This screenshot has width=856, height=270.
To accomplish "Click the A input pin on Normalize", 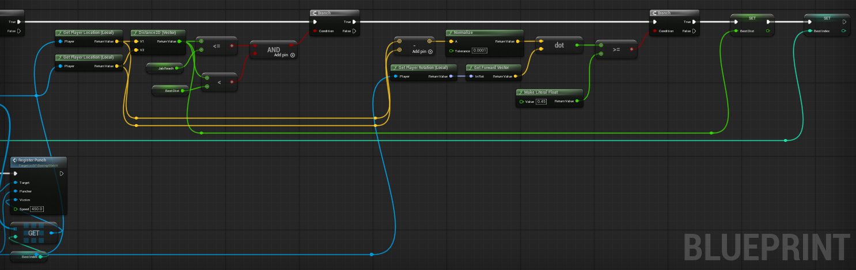I will (x=451, y=41).
